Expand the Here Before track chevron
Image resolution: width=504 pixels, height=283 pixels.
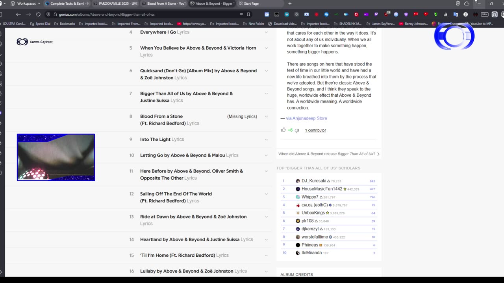pos(266,171)
